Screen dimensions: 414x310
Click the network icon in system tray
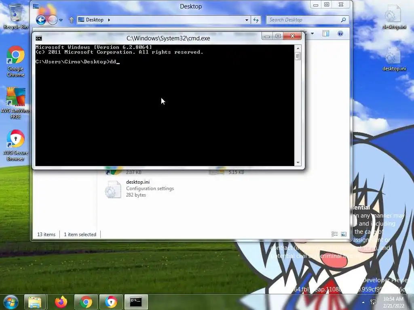click(x=373, y=302)
